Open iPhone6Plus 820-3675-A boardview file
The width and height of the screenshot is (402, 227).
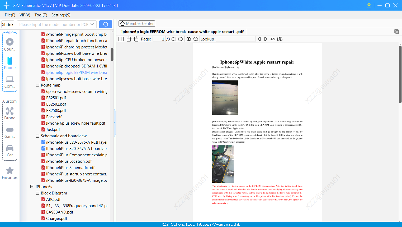point(74,148)
